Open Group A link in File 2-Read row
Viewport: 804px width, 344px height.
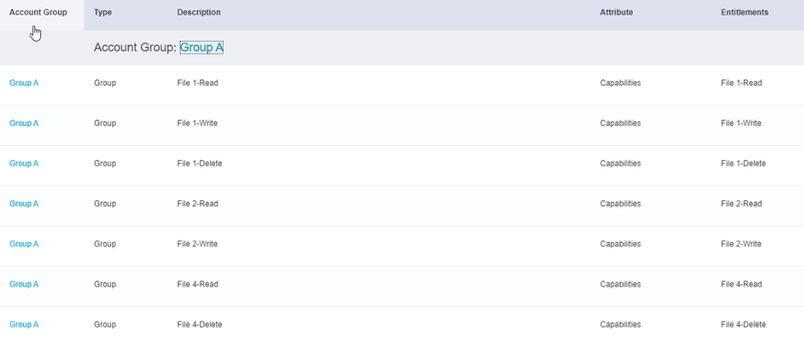[x=23, y=203]
